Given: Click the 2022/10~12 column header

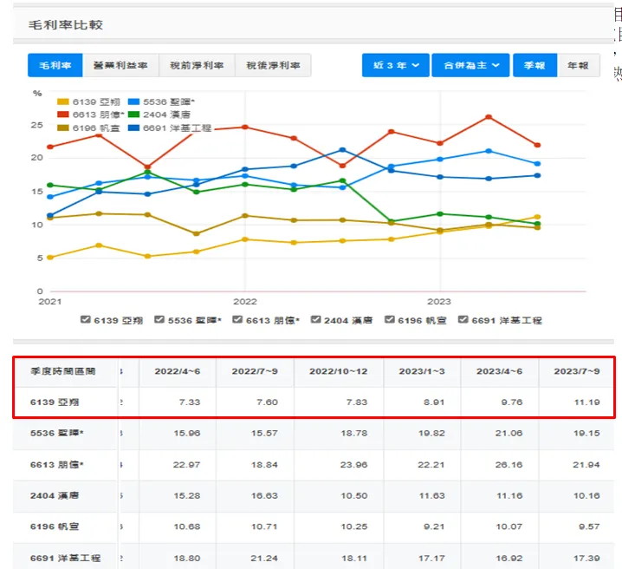Looking at the screenshot, I should [339, 371].
